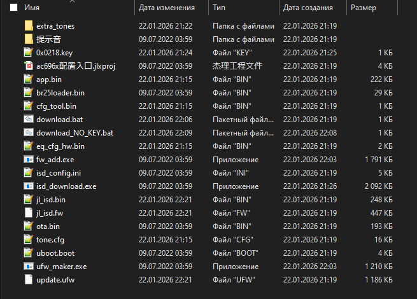Sort by Дата создания column header
Image resolution: width=417 pixels, height=299 pixels.
tap(308, 8)
